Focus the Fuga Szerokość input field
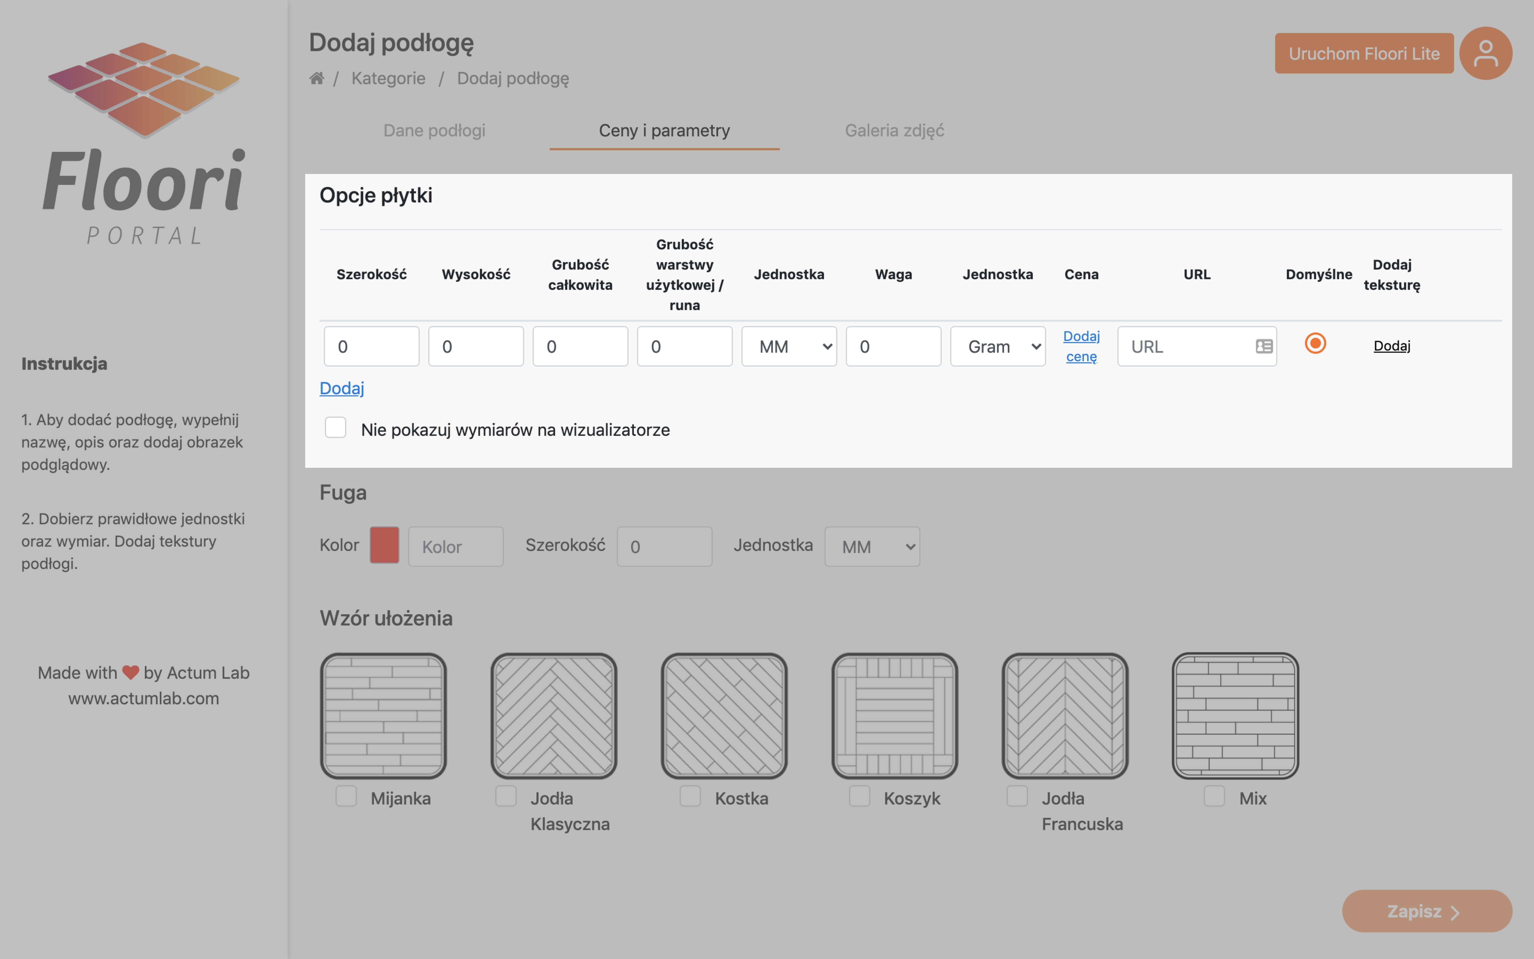This screenshot has height=959, width=1534. (x=664, y=546)
